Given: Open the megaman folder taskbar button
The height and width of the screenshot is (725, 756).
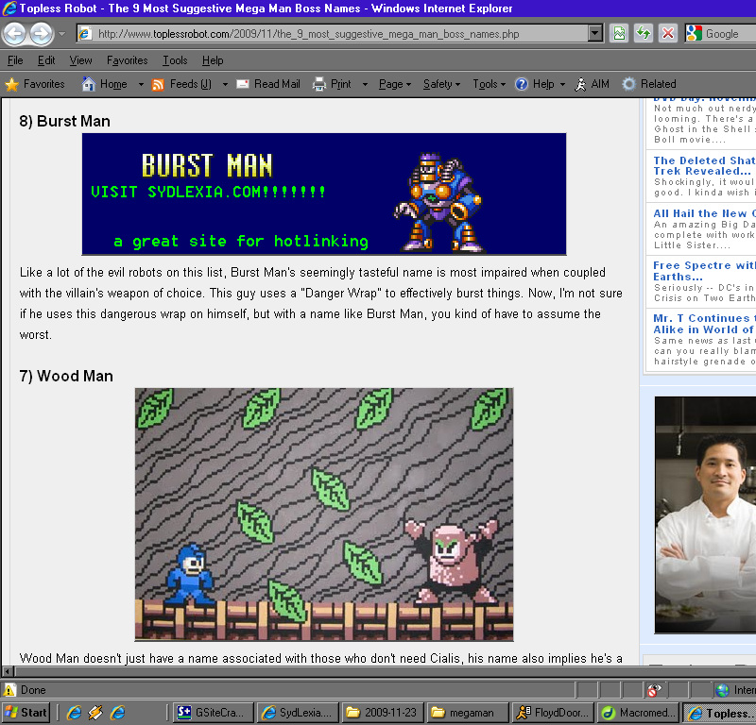Looking at the screenshot, I should [467, 713].
